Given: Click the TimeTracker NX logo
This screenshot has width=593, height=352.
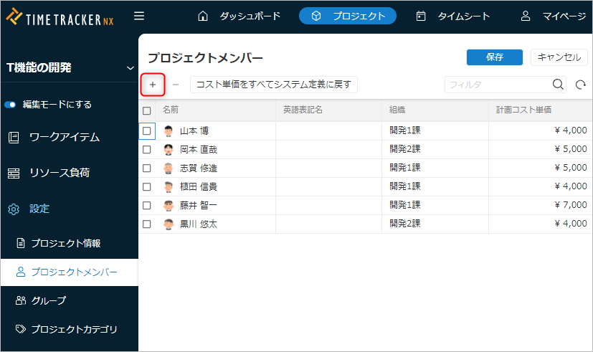Looking at the screenshot, I should (x=62, y=16).
